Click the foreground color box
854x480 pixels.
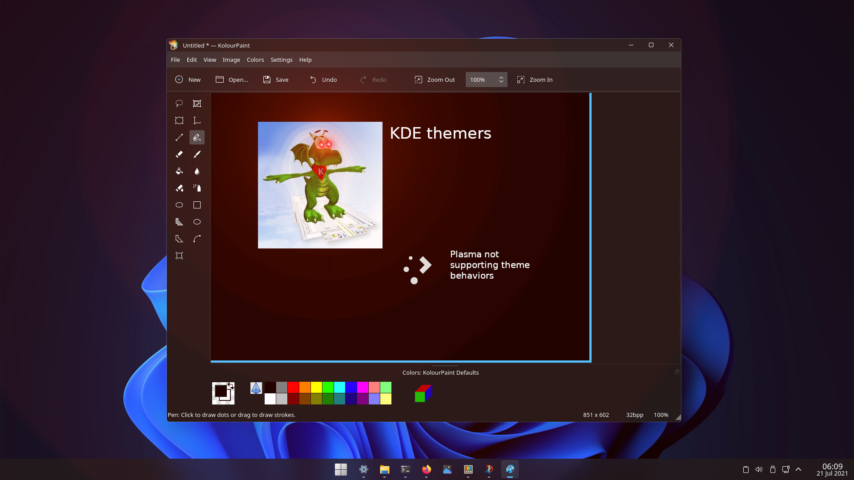[221, 391]
